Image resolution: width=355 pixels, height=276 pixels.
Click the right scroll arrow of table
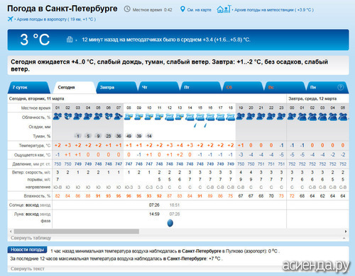[346, 231]
